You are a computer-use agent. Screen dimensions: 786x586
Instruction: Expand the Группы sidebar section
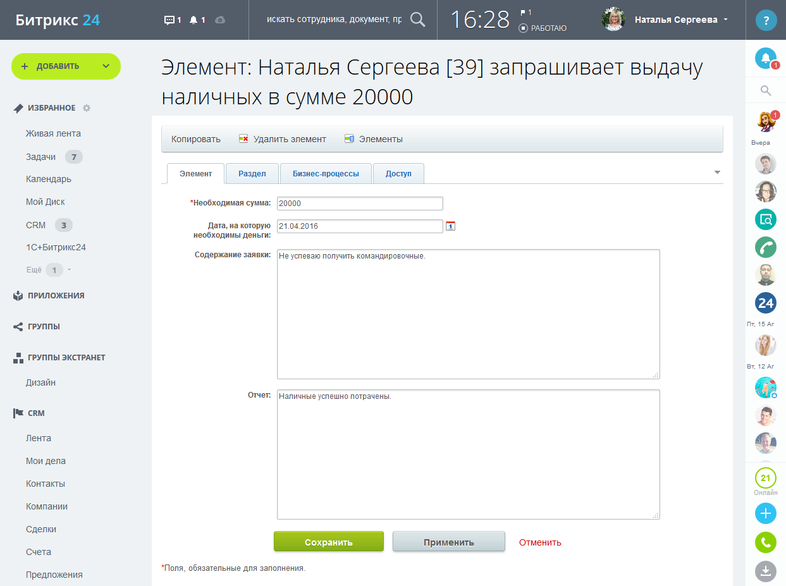coord(44,327)
